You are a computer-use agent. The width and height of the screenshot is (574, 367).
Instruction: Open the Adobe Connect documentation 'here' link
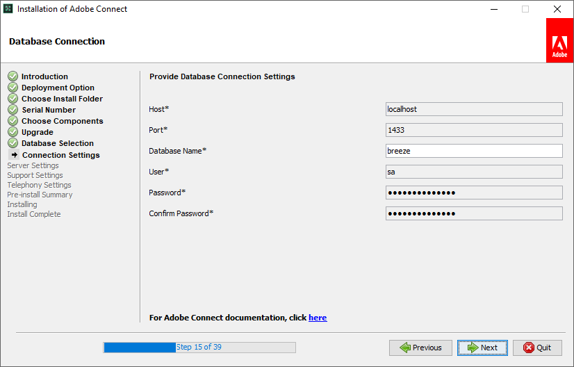[x=318, y=318]
